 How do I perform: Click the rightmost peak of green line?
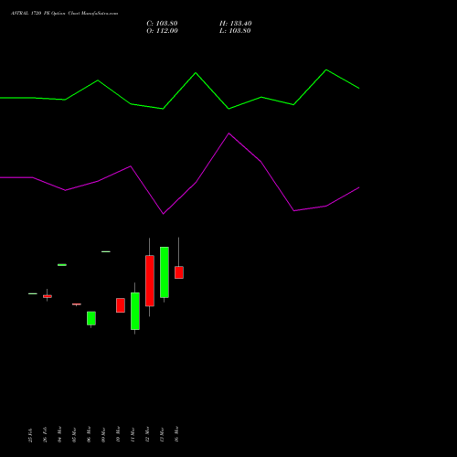click(326, 70)
